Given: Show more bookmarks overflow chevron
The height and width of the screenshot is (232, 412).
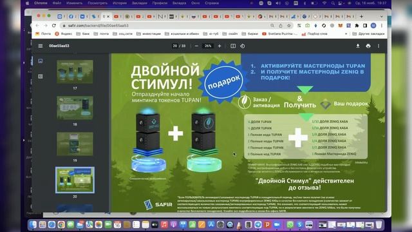Looking at the screenshot, I should click(x=346, y=34).
